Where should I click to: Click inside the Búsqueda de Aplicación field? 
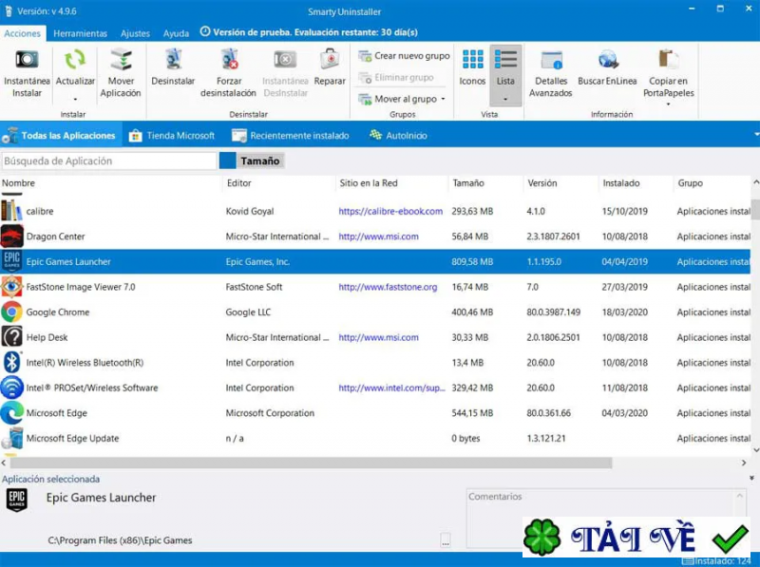(109, 161)
